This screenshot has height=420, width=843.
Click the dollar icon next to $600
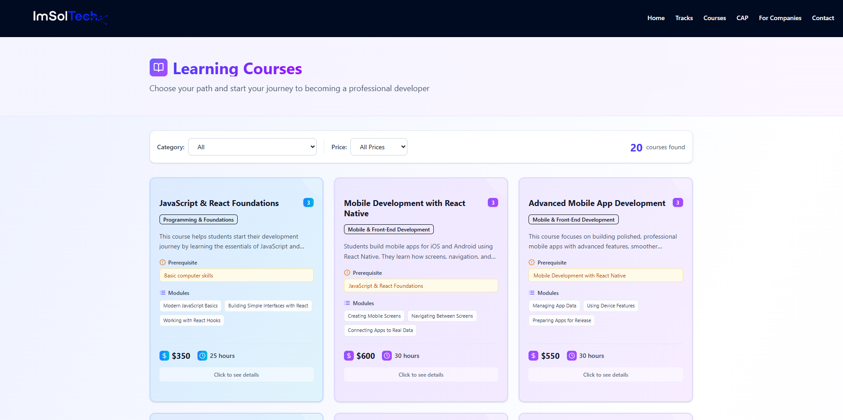[349, 356]
